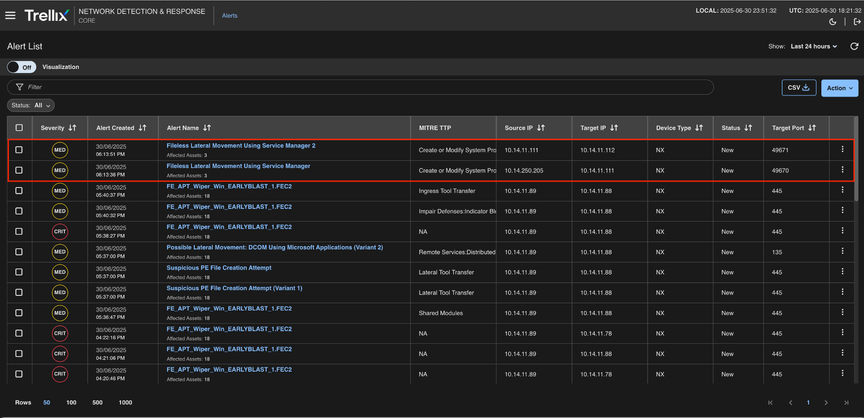Screen dimensions: 864x418
Task: Expand the Status All filter dropdown
Action: pos(31,105)
